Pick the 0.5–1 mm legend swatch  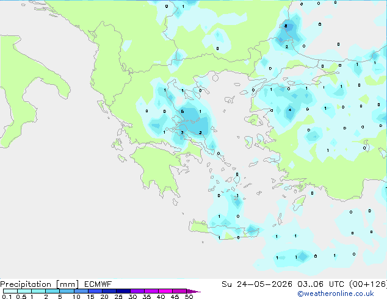(24, 291)
